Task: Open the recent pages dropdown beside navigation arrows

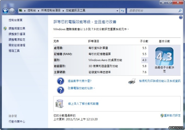Action: coord(16,11)
